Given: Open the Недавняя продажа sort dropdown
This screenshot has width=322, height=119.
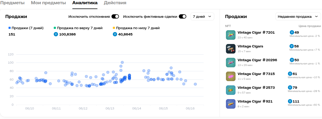Looking at the screenshot, I should tap(298, 16).
